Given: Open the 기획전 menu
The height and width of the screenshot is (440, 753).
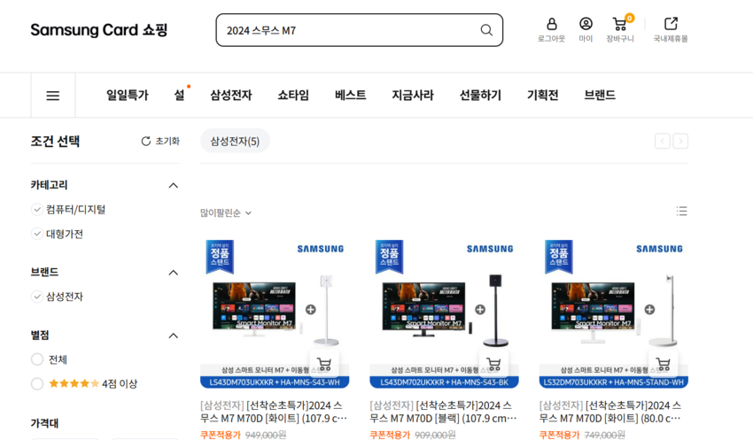Looking at the screenshot, I should 543,95.
